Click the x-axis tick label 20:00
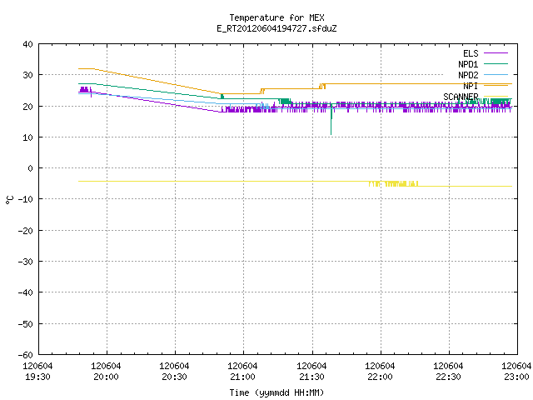The width and height of the screenshot is (533, 400). (106, 377)
